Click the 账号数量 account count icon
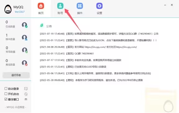 point(25,50)
